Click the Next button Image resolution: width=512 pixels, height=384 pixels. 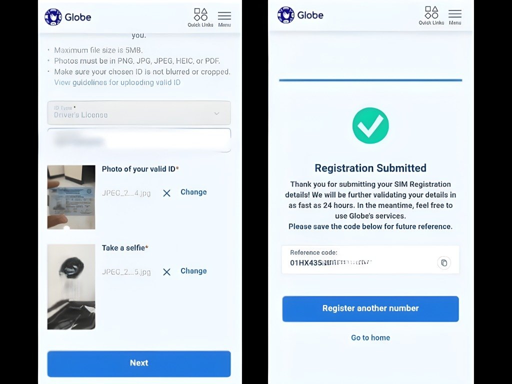(138, 363)
